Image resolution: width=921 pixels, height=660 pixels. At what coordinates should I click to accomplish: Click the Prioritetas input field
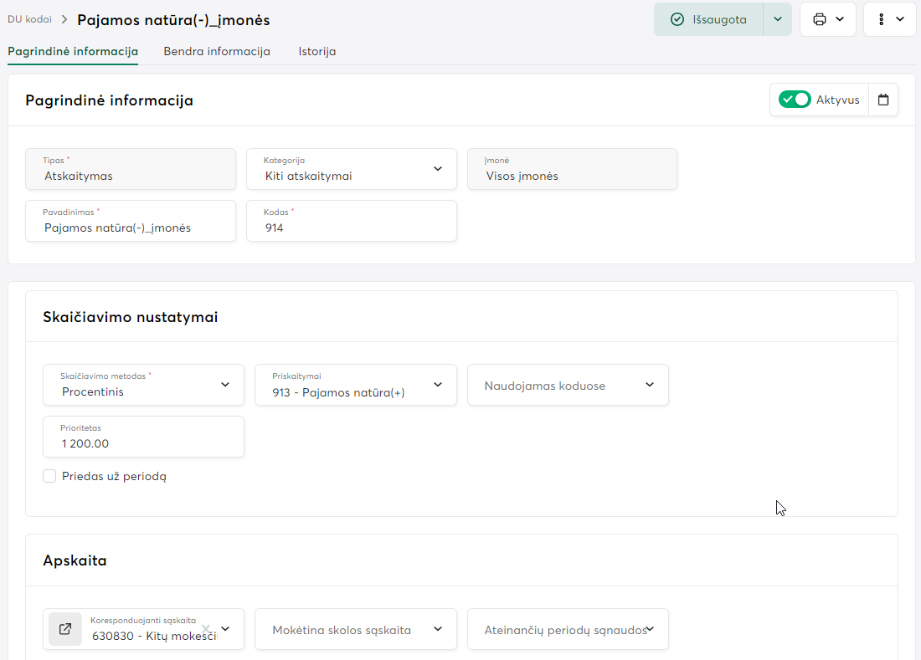coord(143,443)
